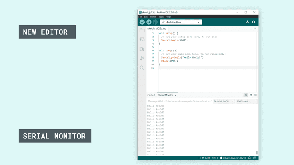
Task: Open the Serial Plotter icon
Action: click(x=247, y=22)
